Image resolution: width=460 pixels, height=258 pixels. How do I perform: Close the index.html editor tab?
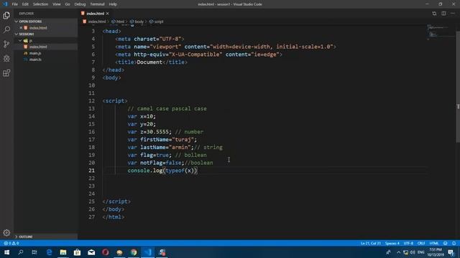[x=108, y=14]
